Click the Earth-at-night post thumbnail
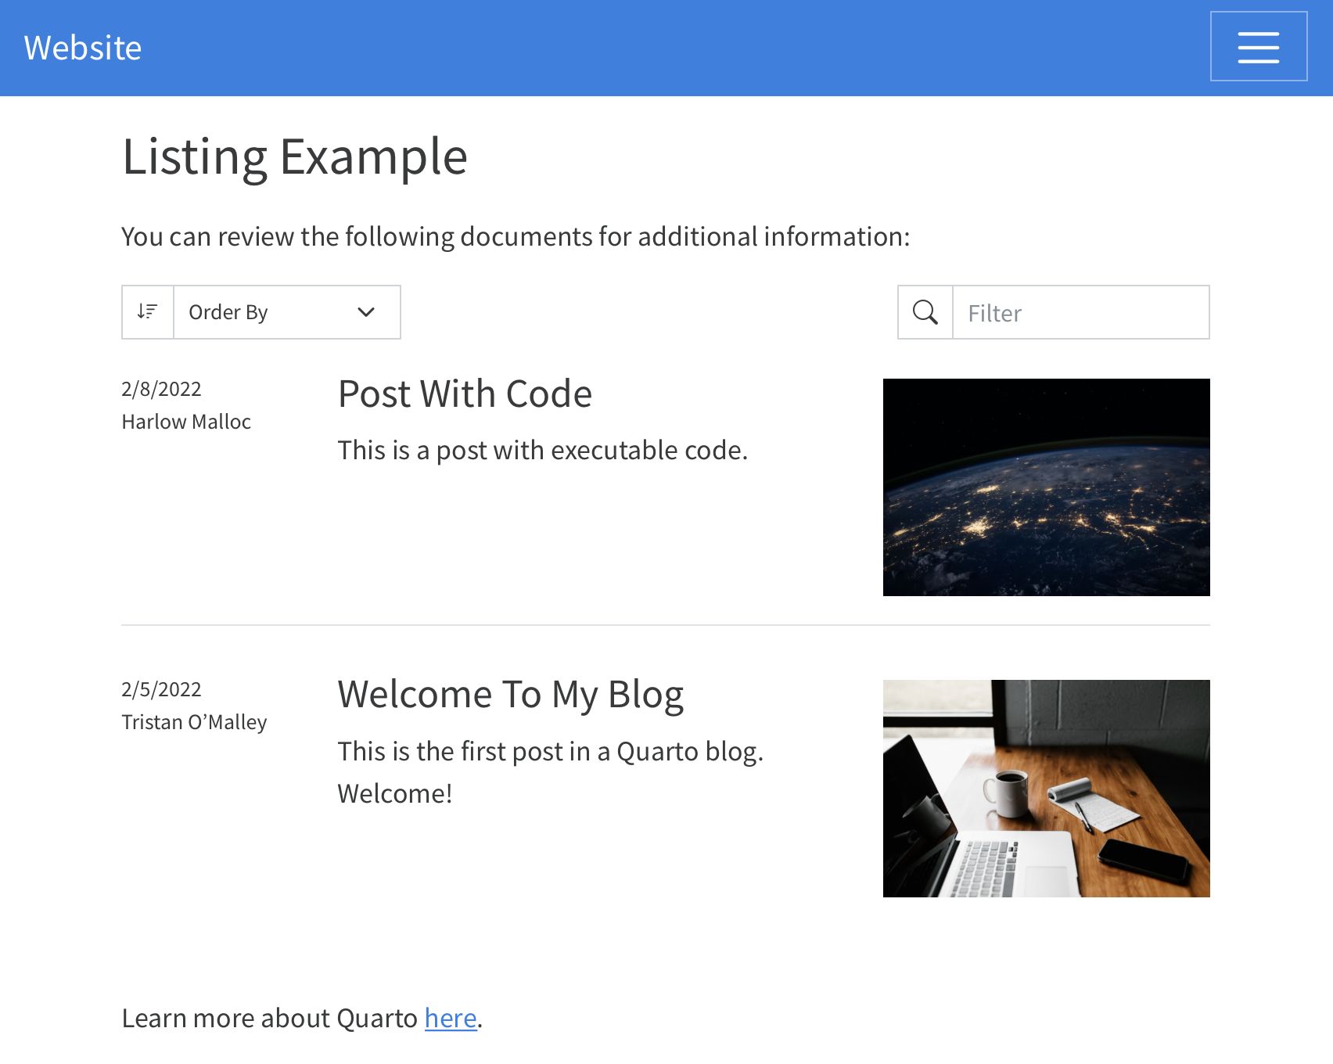 [x=1046, y=487]
